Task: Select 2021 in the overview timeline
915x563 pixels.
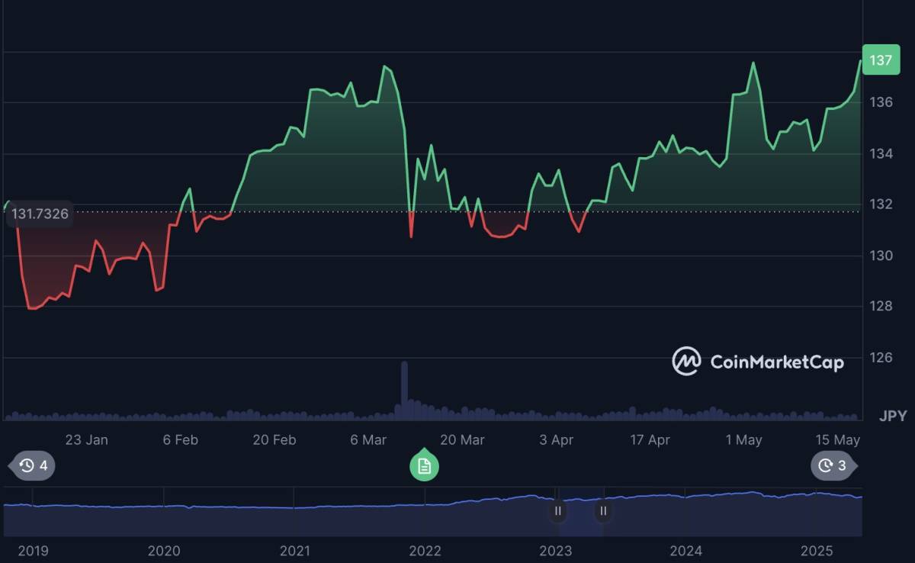Action: point(294,551)
